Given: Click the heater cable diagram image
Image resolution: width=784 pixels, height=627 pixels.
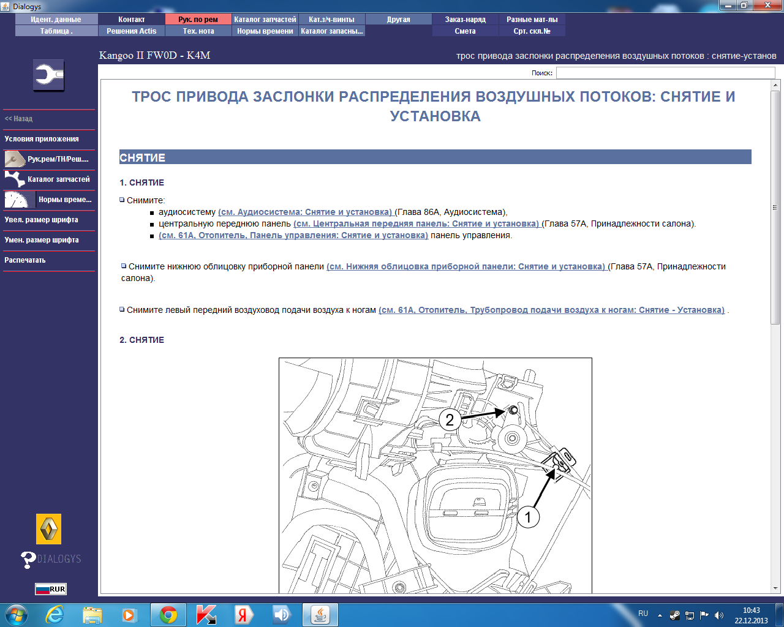Looking at the screenshot, I should click(435, 476).
